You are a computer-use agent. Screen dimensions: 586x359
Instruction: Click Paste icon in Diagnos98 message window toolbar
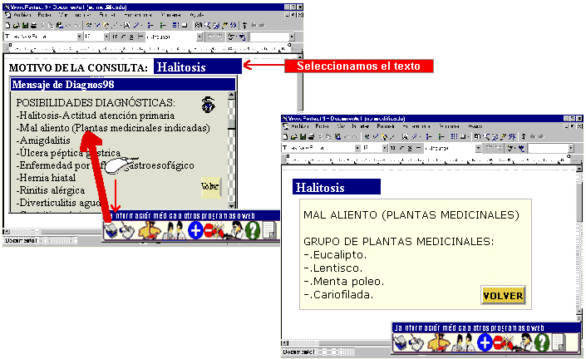(59, 26)
